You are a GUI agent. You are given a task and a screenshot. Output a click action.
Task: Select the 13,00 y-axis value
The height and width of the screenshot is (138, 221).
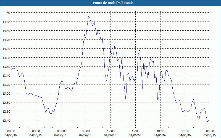6,94
